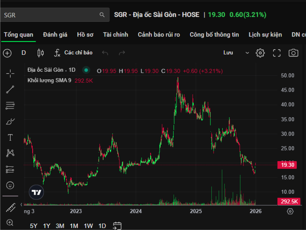The height and width of the screenshot is (230, 306).
Task: Open the chart patterns tool
Action: pyautogui.click(x=10, y=153)
